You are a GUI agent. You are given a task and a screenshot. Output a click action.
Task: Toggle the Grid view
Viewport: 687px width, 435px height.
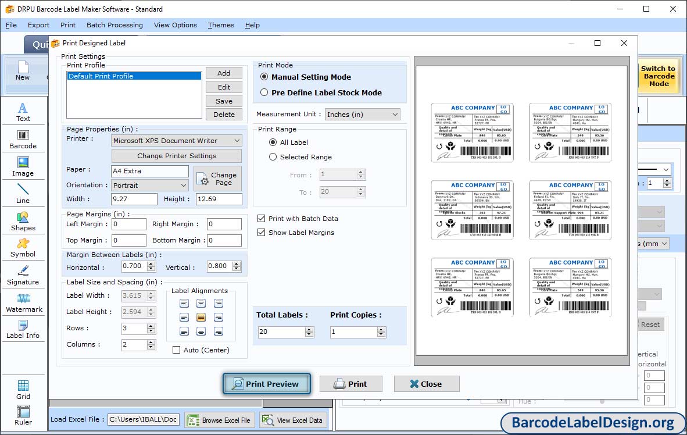point(23,390)
